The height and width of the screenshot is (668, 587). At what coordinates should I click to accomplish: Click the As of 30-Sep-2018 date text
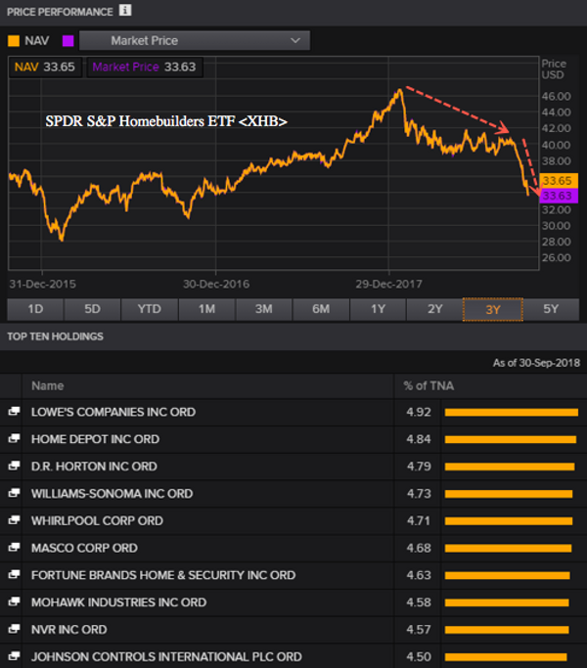[536, 363]
